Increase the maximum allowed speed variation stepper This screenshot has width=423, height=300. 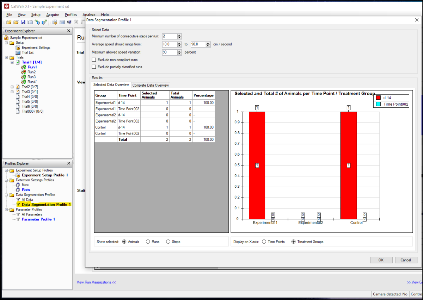(x=179, y=51)
